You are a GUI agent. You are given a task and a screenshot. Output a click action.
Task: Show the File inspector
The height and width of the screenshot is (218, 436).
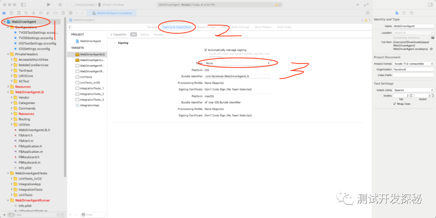click(397, 13)
